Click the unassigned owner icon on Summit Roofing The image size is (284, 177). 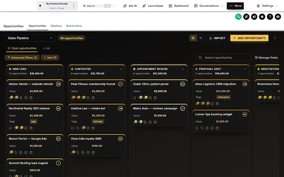[58, 163]
